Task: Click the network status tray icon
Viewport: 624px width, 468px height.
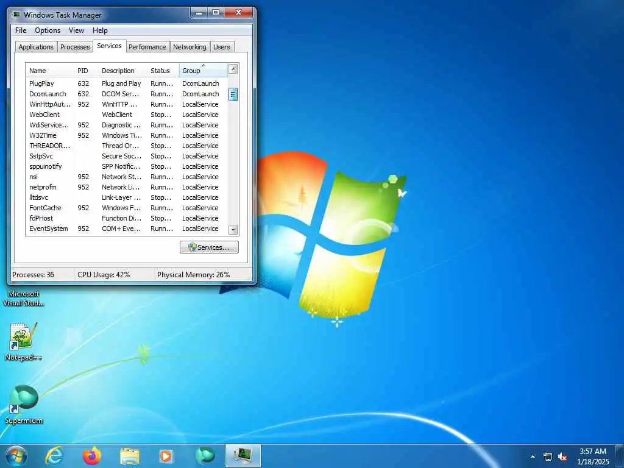Action: click(548, 457)
